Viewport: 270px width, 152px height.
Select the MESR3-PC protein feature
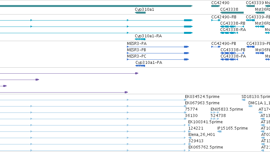coord(158,59)
